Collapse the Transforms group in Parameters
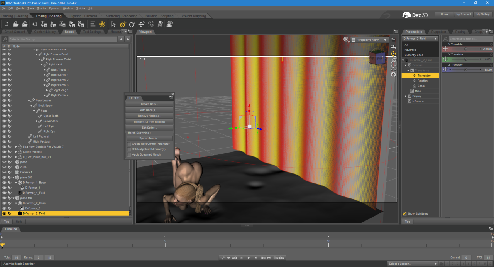 pyautogui.click(x=408, y=71)
